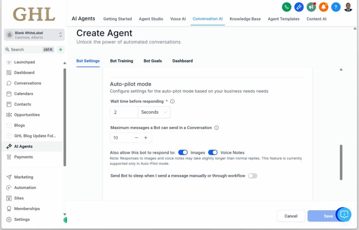Cancel the agent creation

click(x=291, y=216)
